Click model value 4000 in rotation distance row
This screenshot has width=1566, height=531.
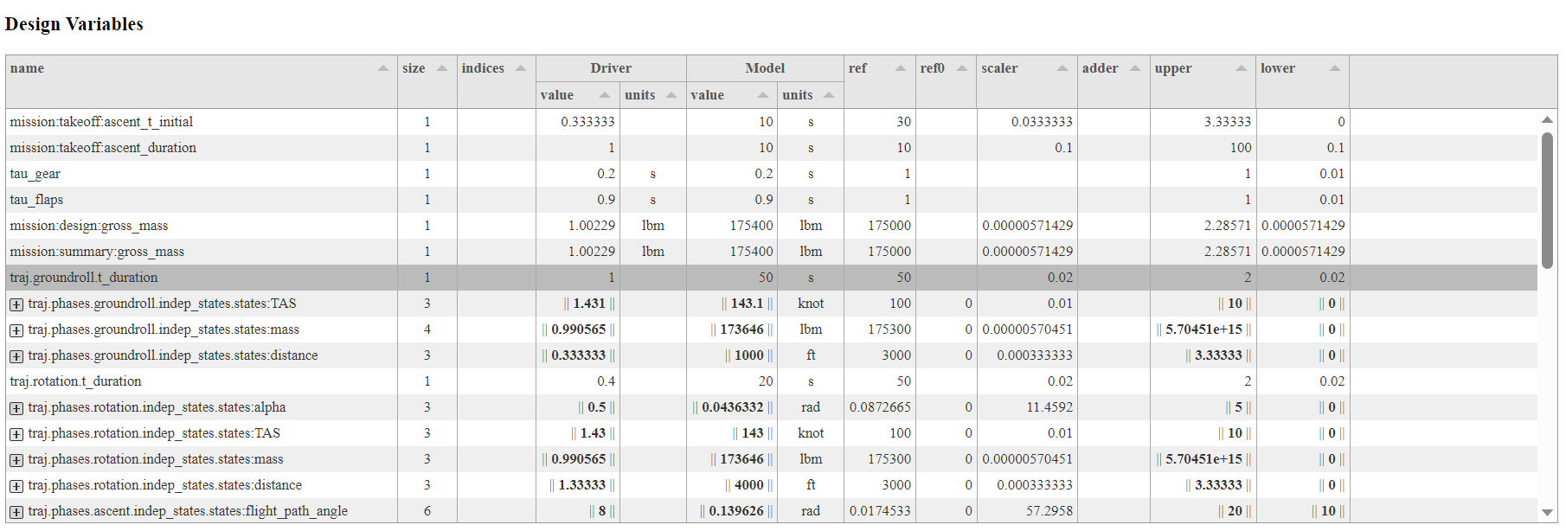tap(749, 485)
